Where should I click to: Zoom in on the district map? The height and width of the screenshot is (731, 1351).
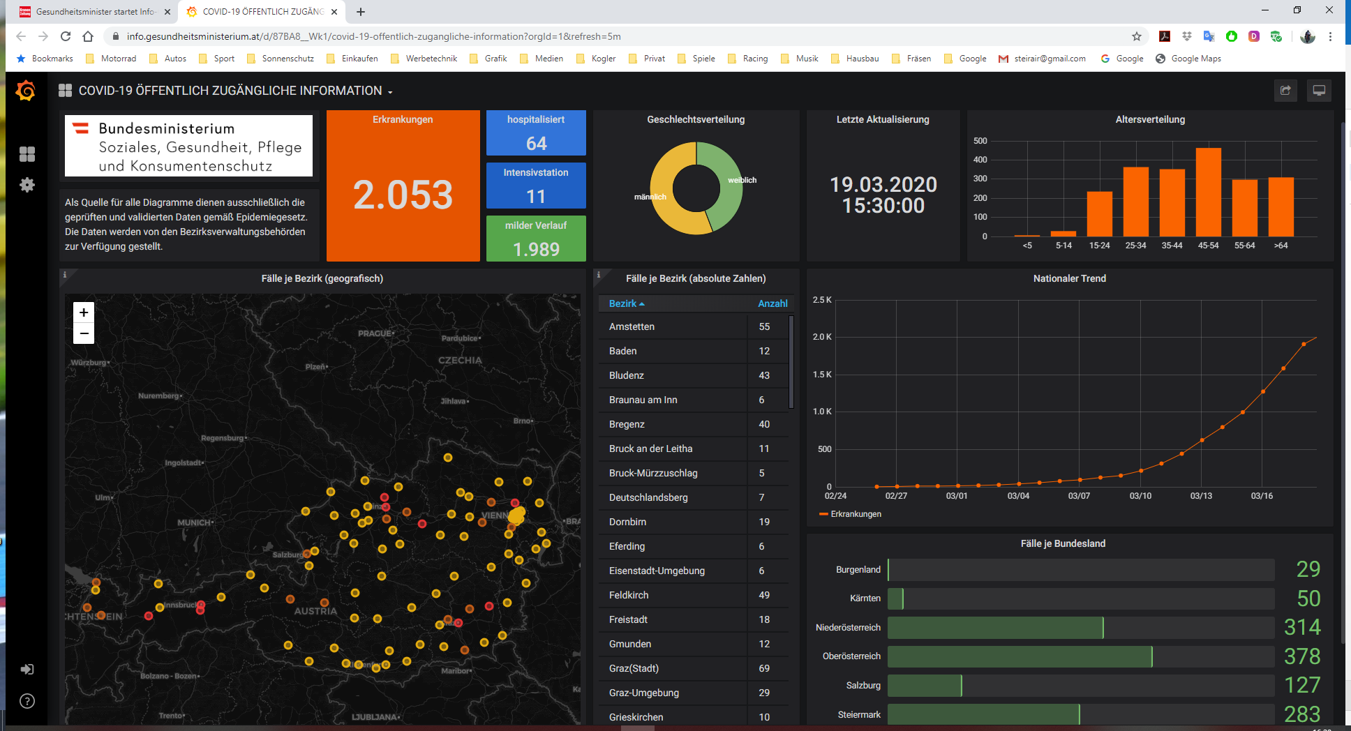click(84, 312)
